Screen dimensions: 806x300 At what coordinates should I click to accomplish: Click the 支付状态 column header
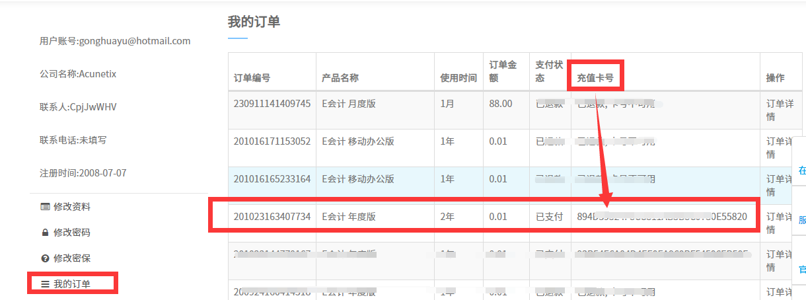tap(549, 71)
